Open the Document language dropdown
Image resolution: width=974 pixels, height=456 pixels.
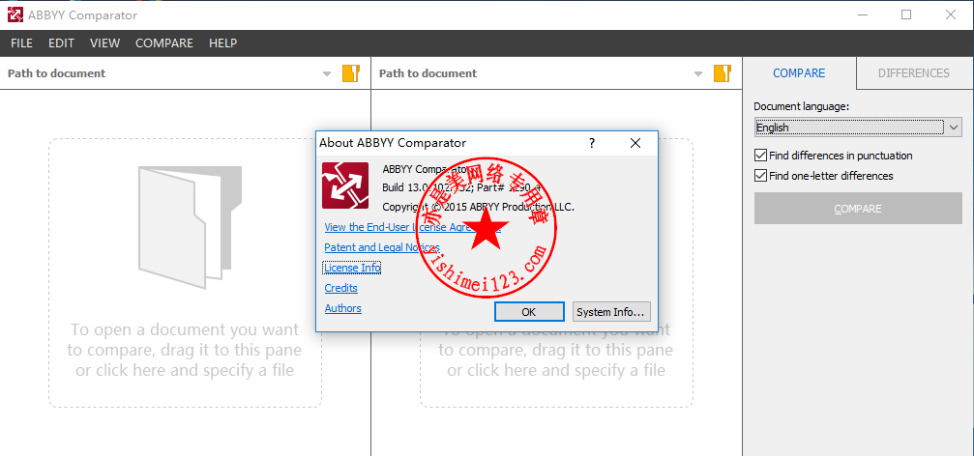[858, 128]
